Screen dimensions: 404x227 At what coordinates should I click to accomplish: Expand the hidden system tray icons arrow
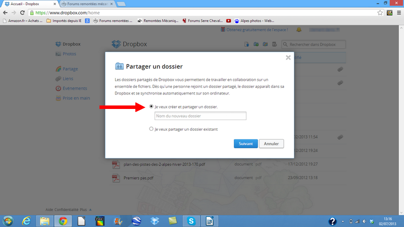coord(343,221)
